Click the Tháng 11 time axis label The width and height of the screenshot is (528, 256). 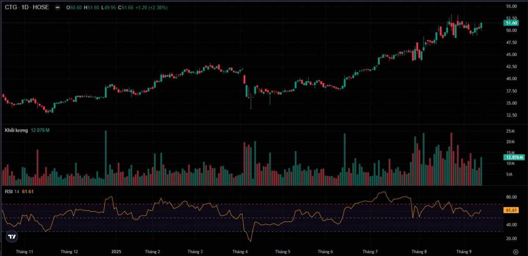(x=24, y=252)
